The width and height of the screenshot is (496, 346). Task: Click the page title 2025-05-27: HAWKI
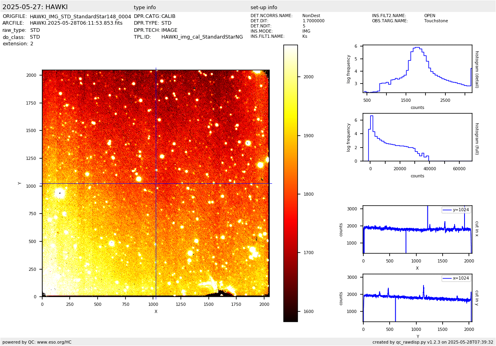tap(35, 7)
